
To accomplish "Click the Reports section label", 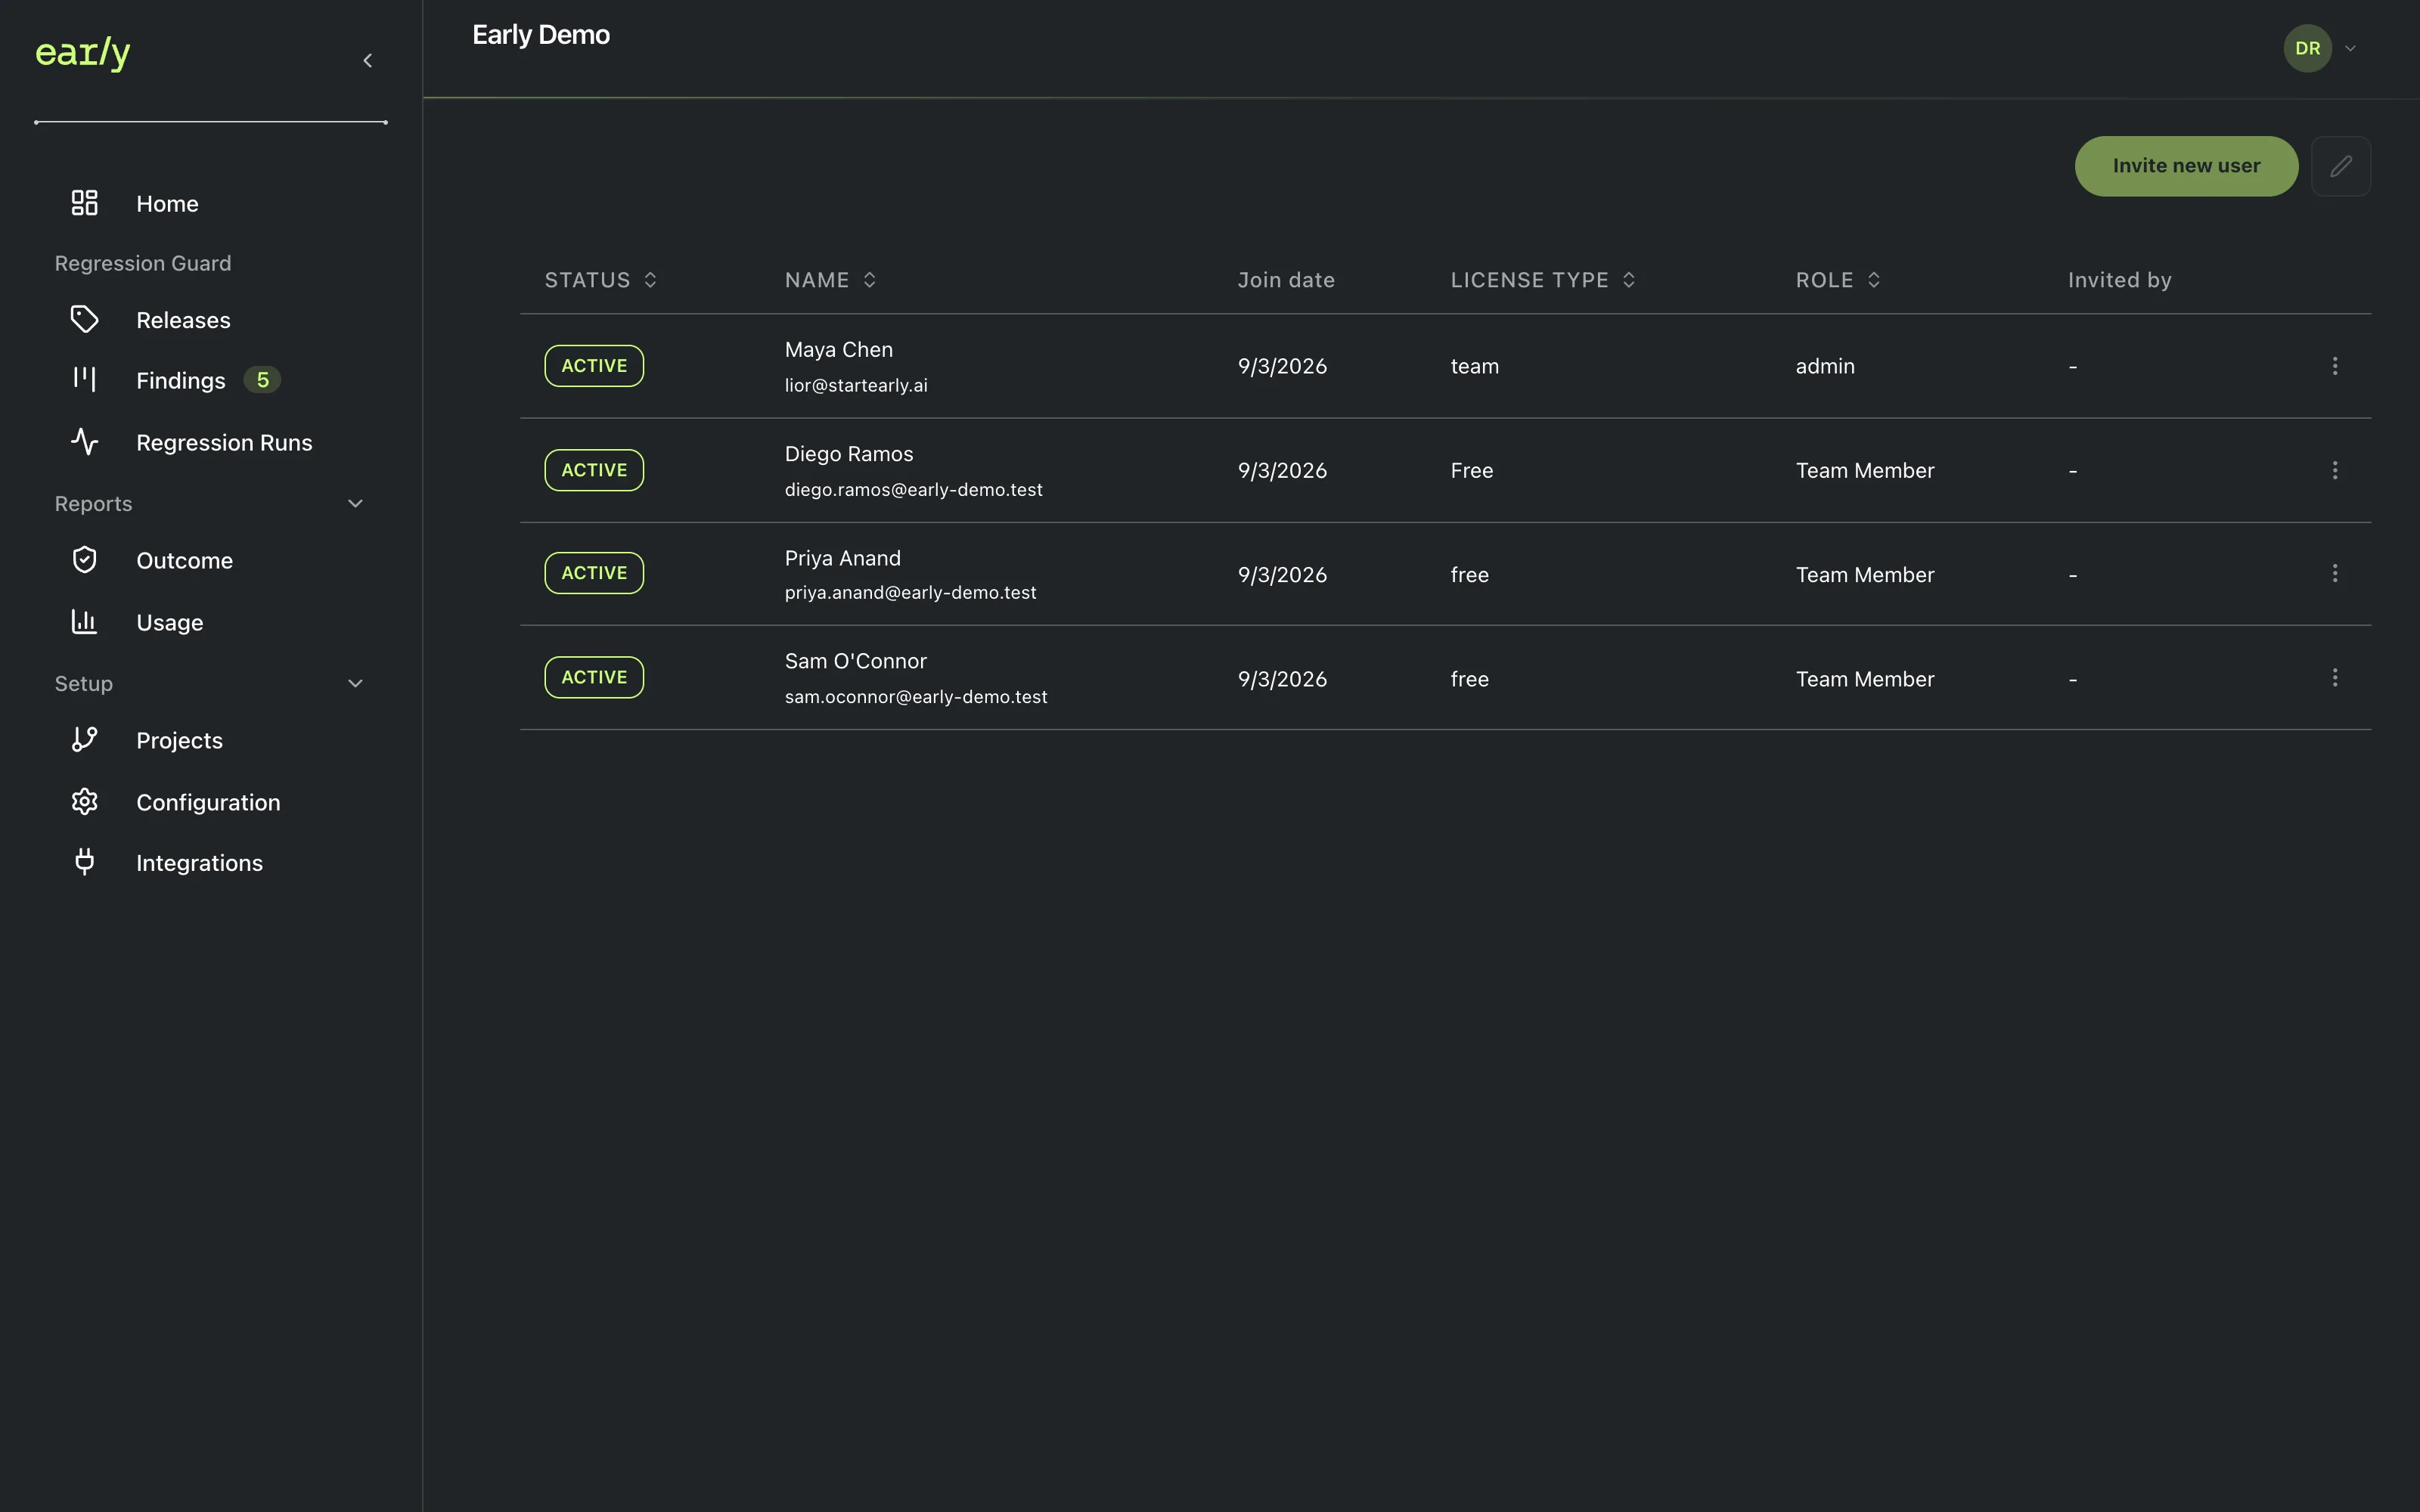I will pyautogui.click(x=93, y=504).
